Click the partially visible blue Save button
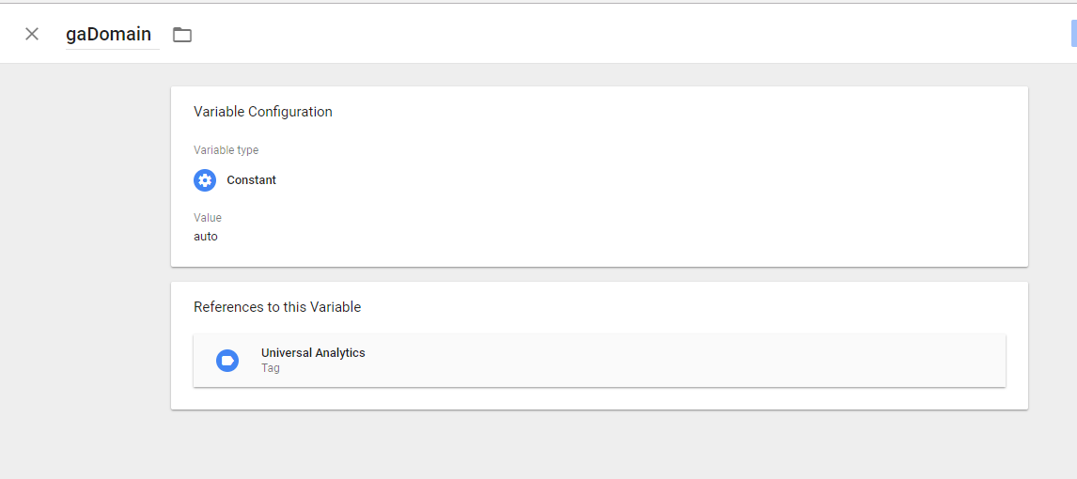The image size is (1077, 479). [1073, 34]
